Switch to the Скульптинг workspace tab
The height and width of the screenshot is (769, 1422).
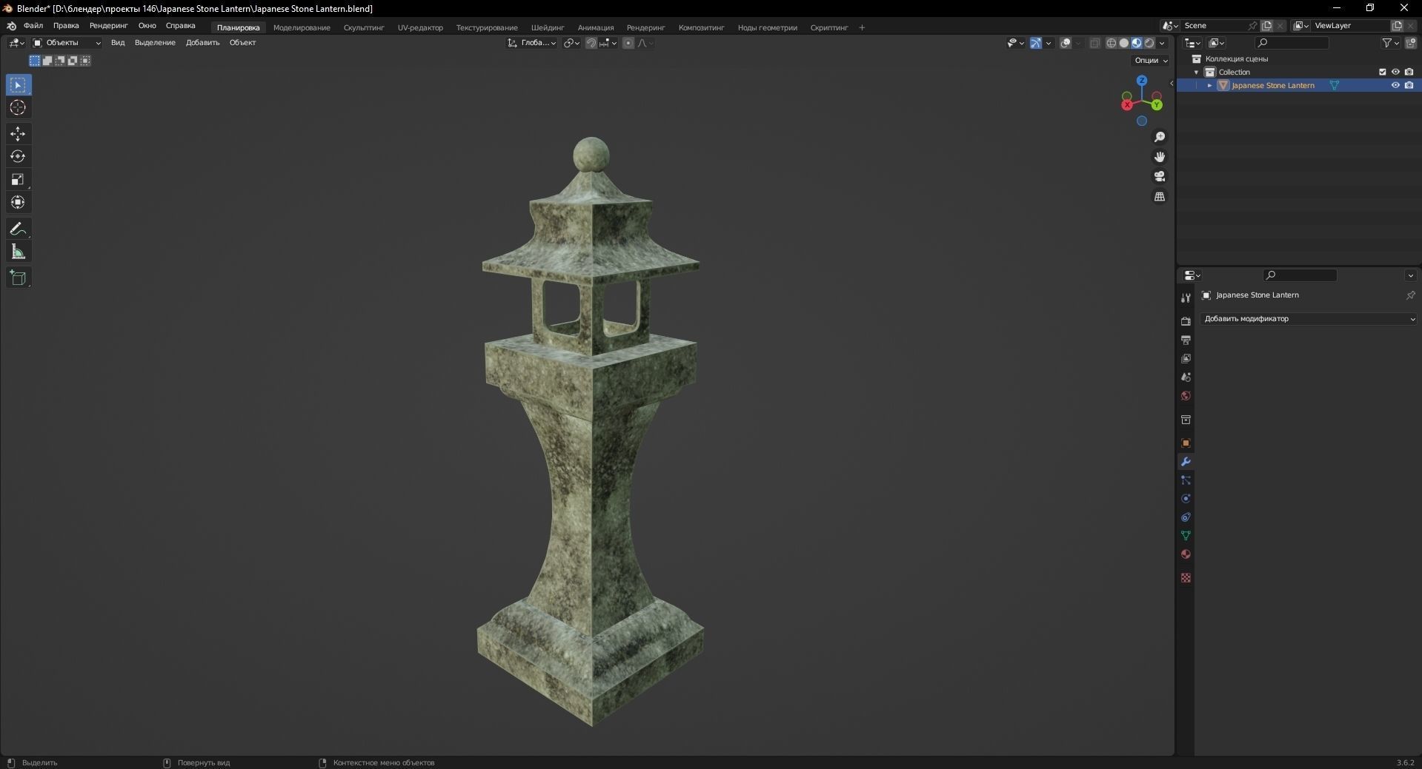coord(364,27)
